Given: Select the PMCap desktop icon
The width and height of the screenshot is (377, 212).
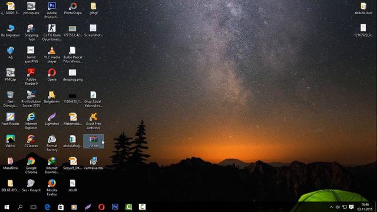Looking at the screenshot, I should point(11,75).
